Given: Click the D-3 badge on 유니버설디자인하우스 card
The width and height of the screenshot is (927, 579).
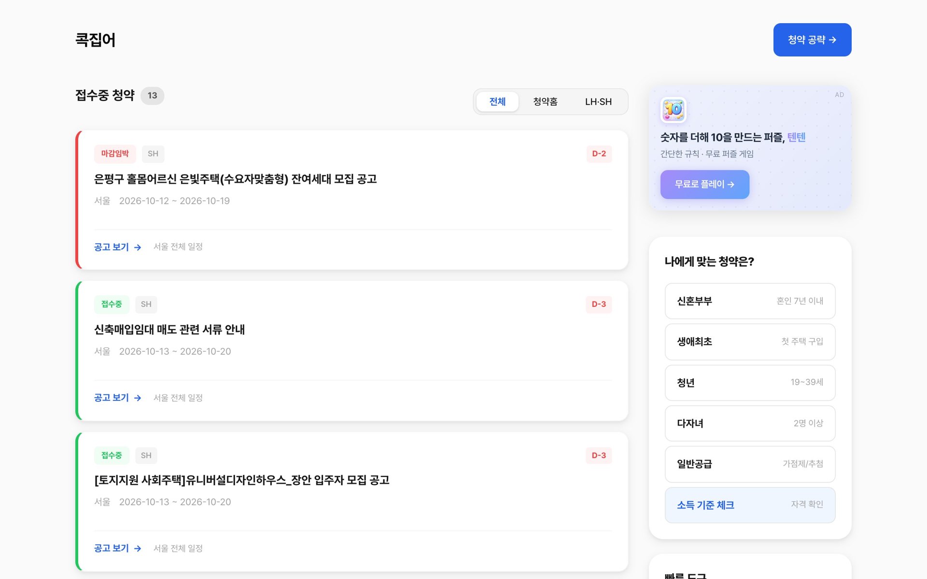Looking at the screenshot, I should point(599,455).
